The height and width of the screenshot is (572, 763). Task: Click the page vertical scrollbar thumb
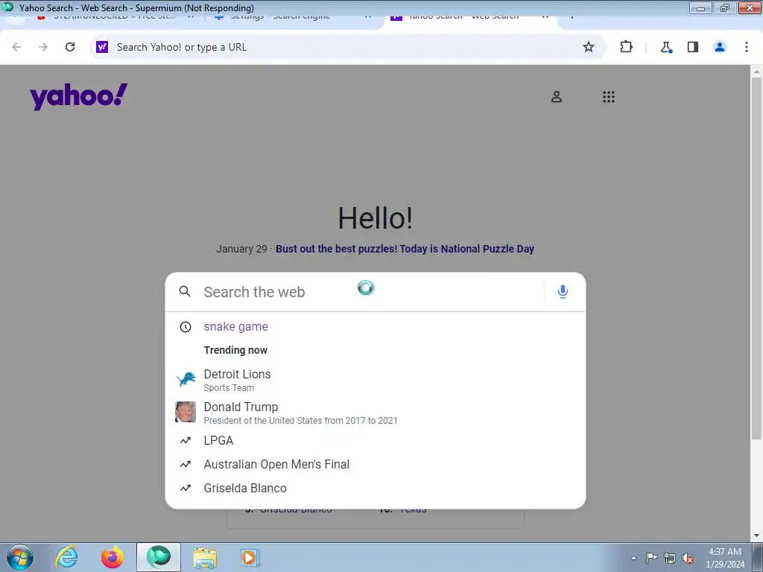756,258
